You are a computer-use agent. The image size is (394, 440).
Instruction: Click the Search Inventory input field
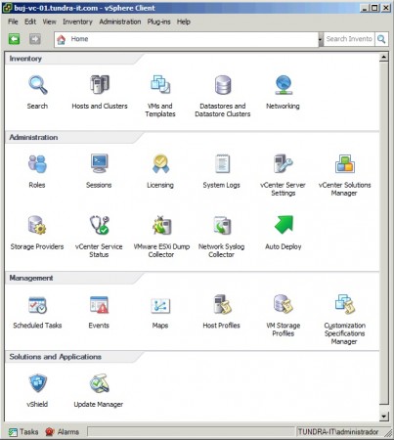click(x=349, y=39)
